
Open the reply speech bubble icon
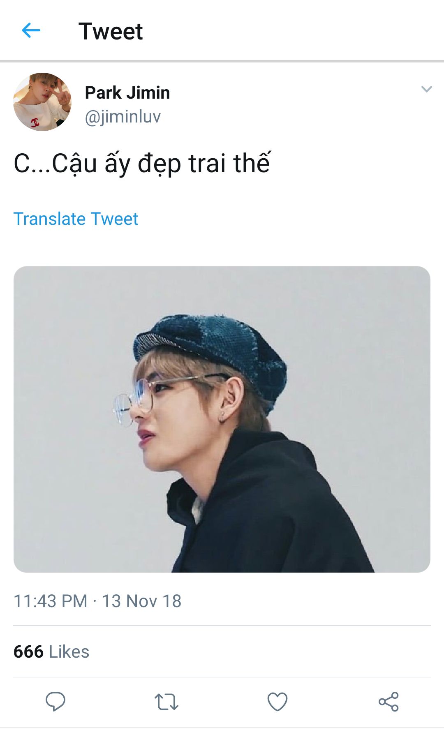click(55, 701)
